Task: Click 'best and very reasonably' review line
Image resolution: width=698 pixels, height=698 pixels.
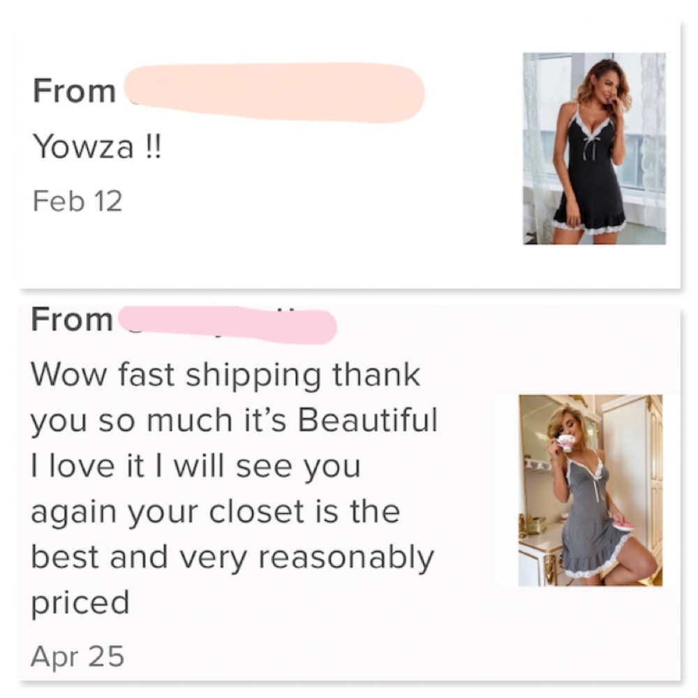Action: tap(232, 558)
